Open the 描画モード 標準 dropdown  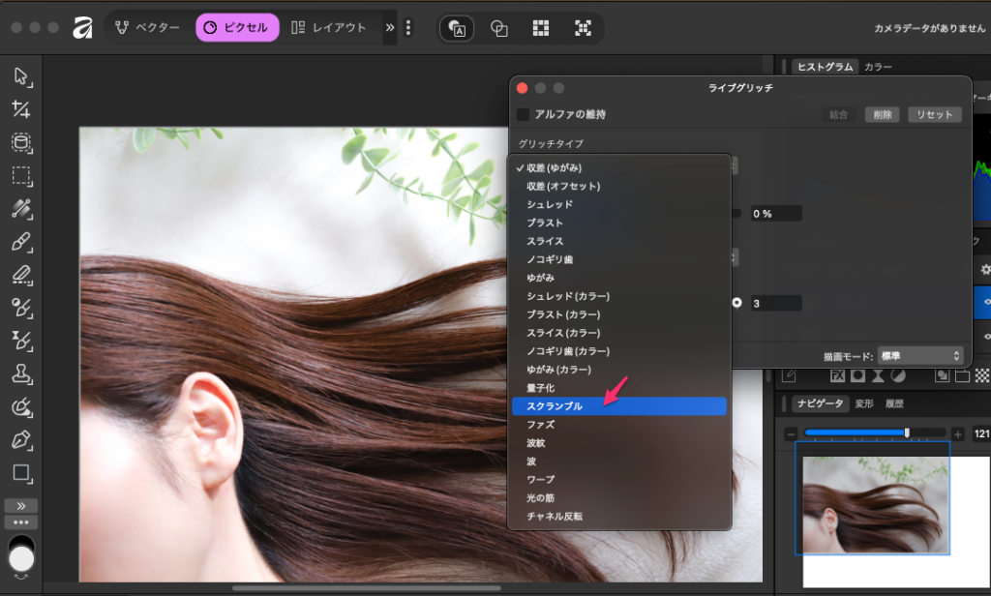click(920, 356)
